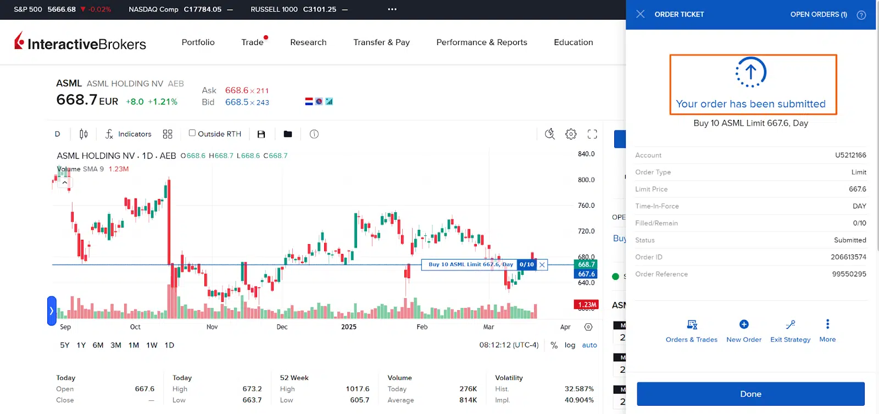Click the teal chart icon beside the flags
This screenshot has height=414, width=879.
point(329,101)
